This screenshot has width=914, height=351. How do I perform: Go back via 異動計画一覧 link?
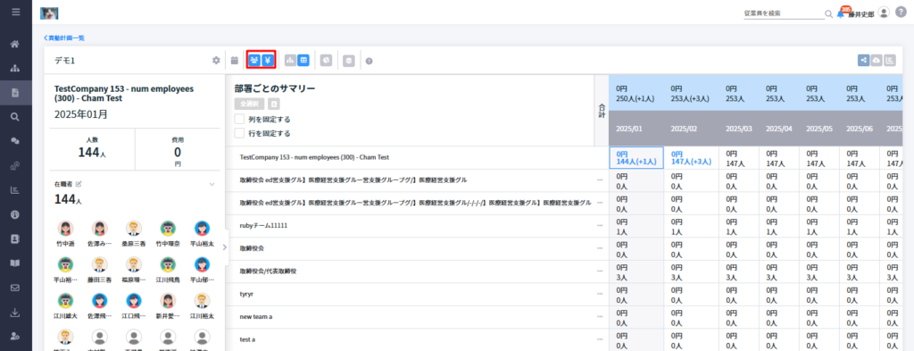64,38
